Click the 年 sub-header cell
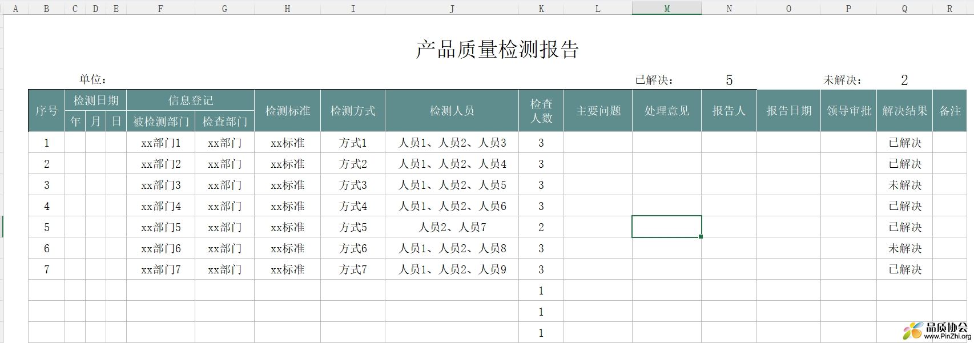The height and width of the screenshot is (343, 974). pyautogui.click(x=75, y=122)
